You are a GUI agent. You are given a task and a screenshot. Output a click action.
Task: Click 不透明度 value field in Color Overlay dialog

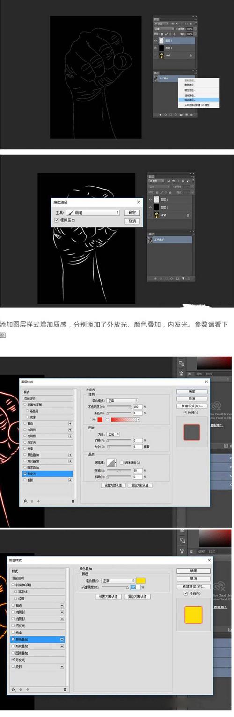pos(135,587)
